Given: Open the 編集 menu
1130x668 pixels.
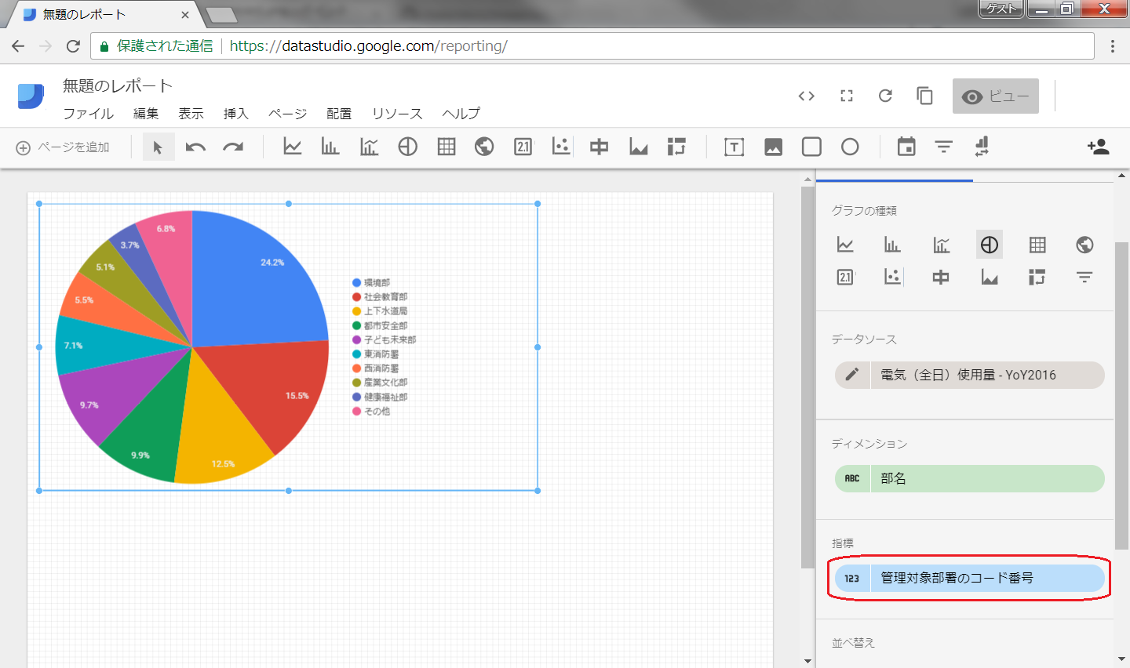Looking at the screenshot, I should 146,114.
